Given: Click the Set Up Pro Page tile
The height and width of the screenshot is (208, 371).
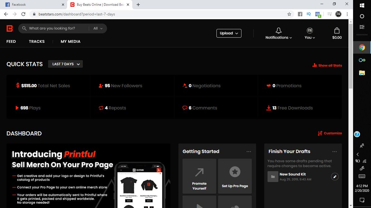Looking at the screenshot, I should [x=235, y=176].
